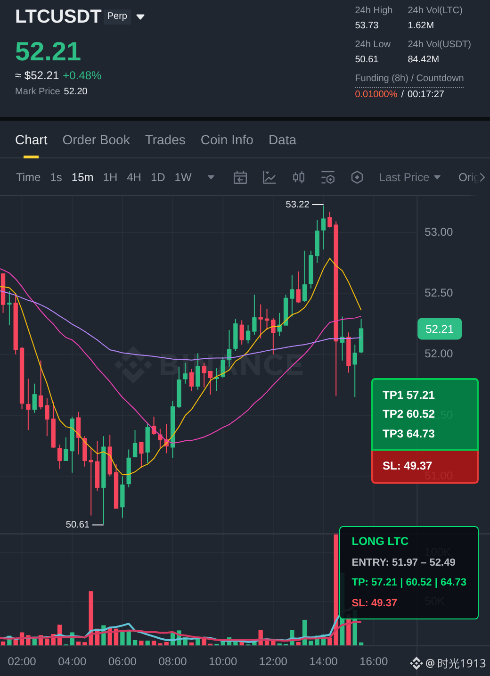Open the hexagon chart preferences icon
Screen dimensions: 490x676
[357, 177]
